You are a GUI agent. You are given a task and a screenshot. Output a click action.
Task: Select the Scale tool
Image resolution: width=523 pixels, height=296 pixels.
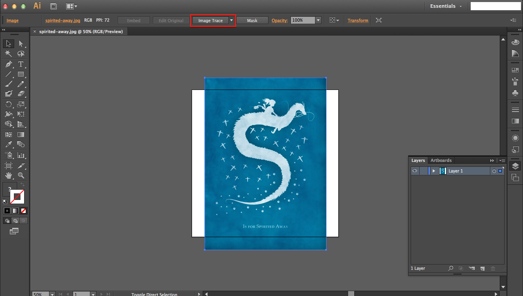click(21, 104)
